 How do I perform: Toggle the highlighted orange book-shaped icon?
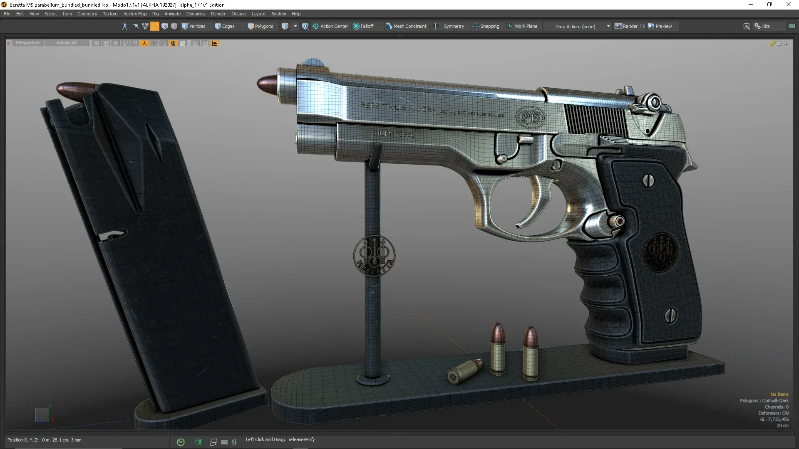click(x=173, y=43)
